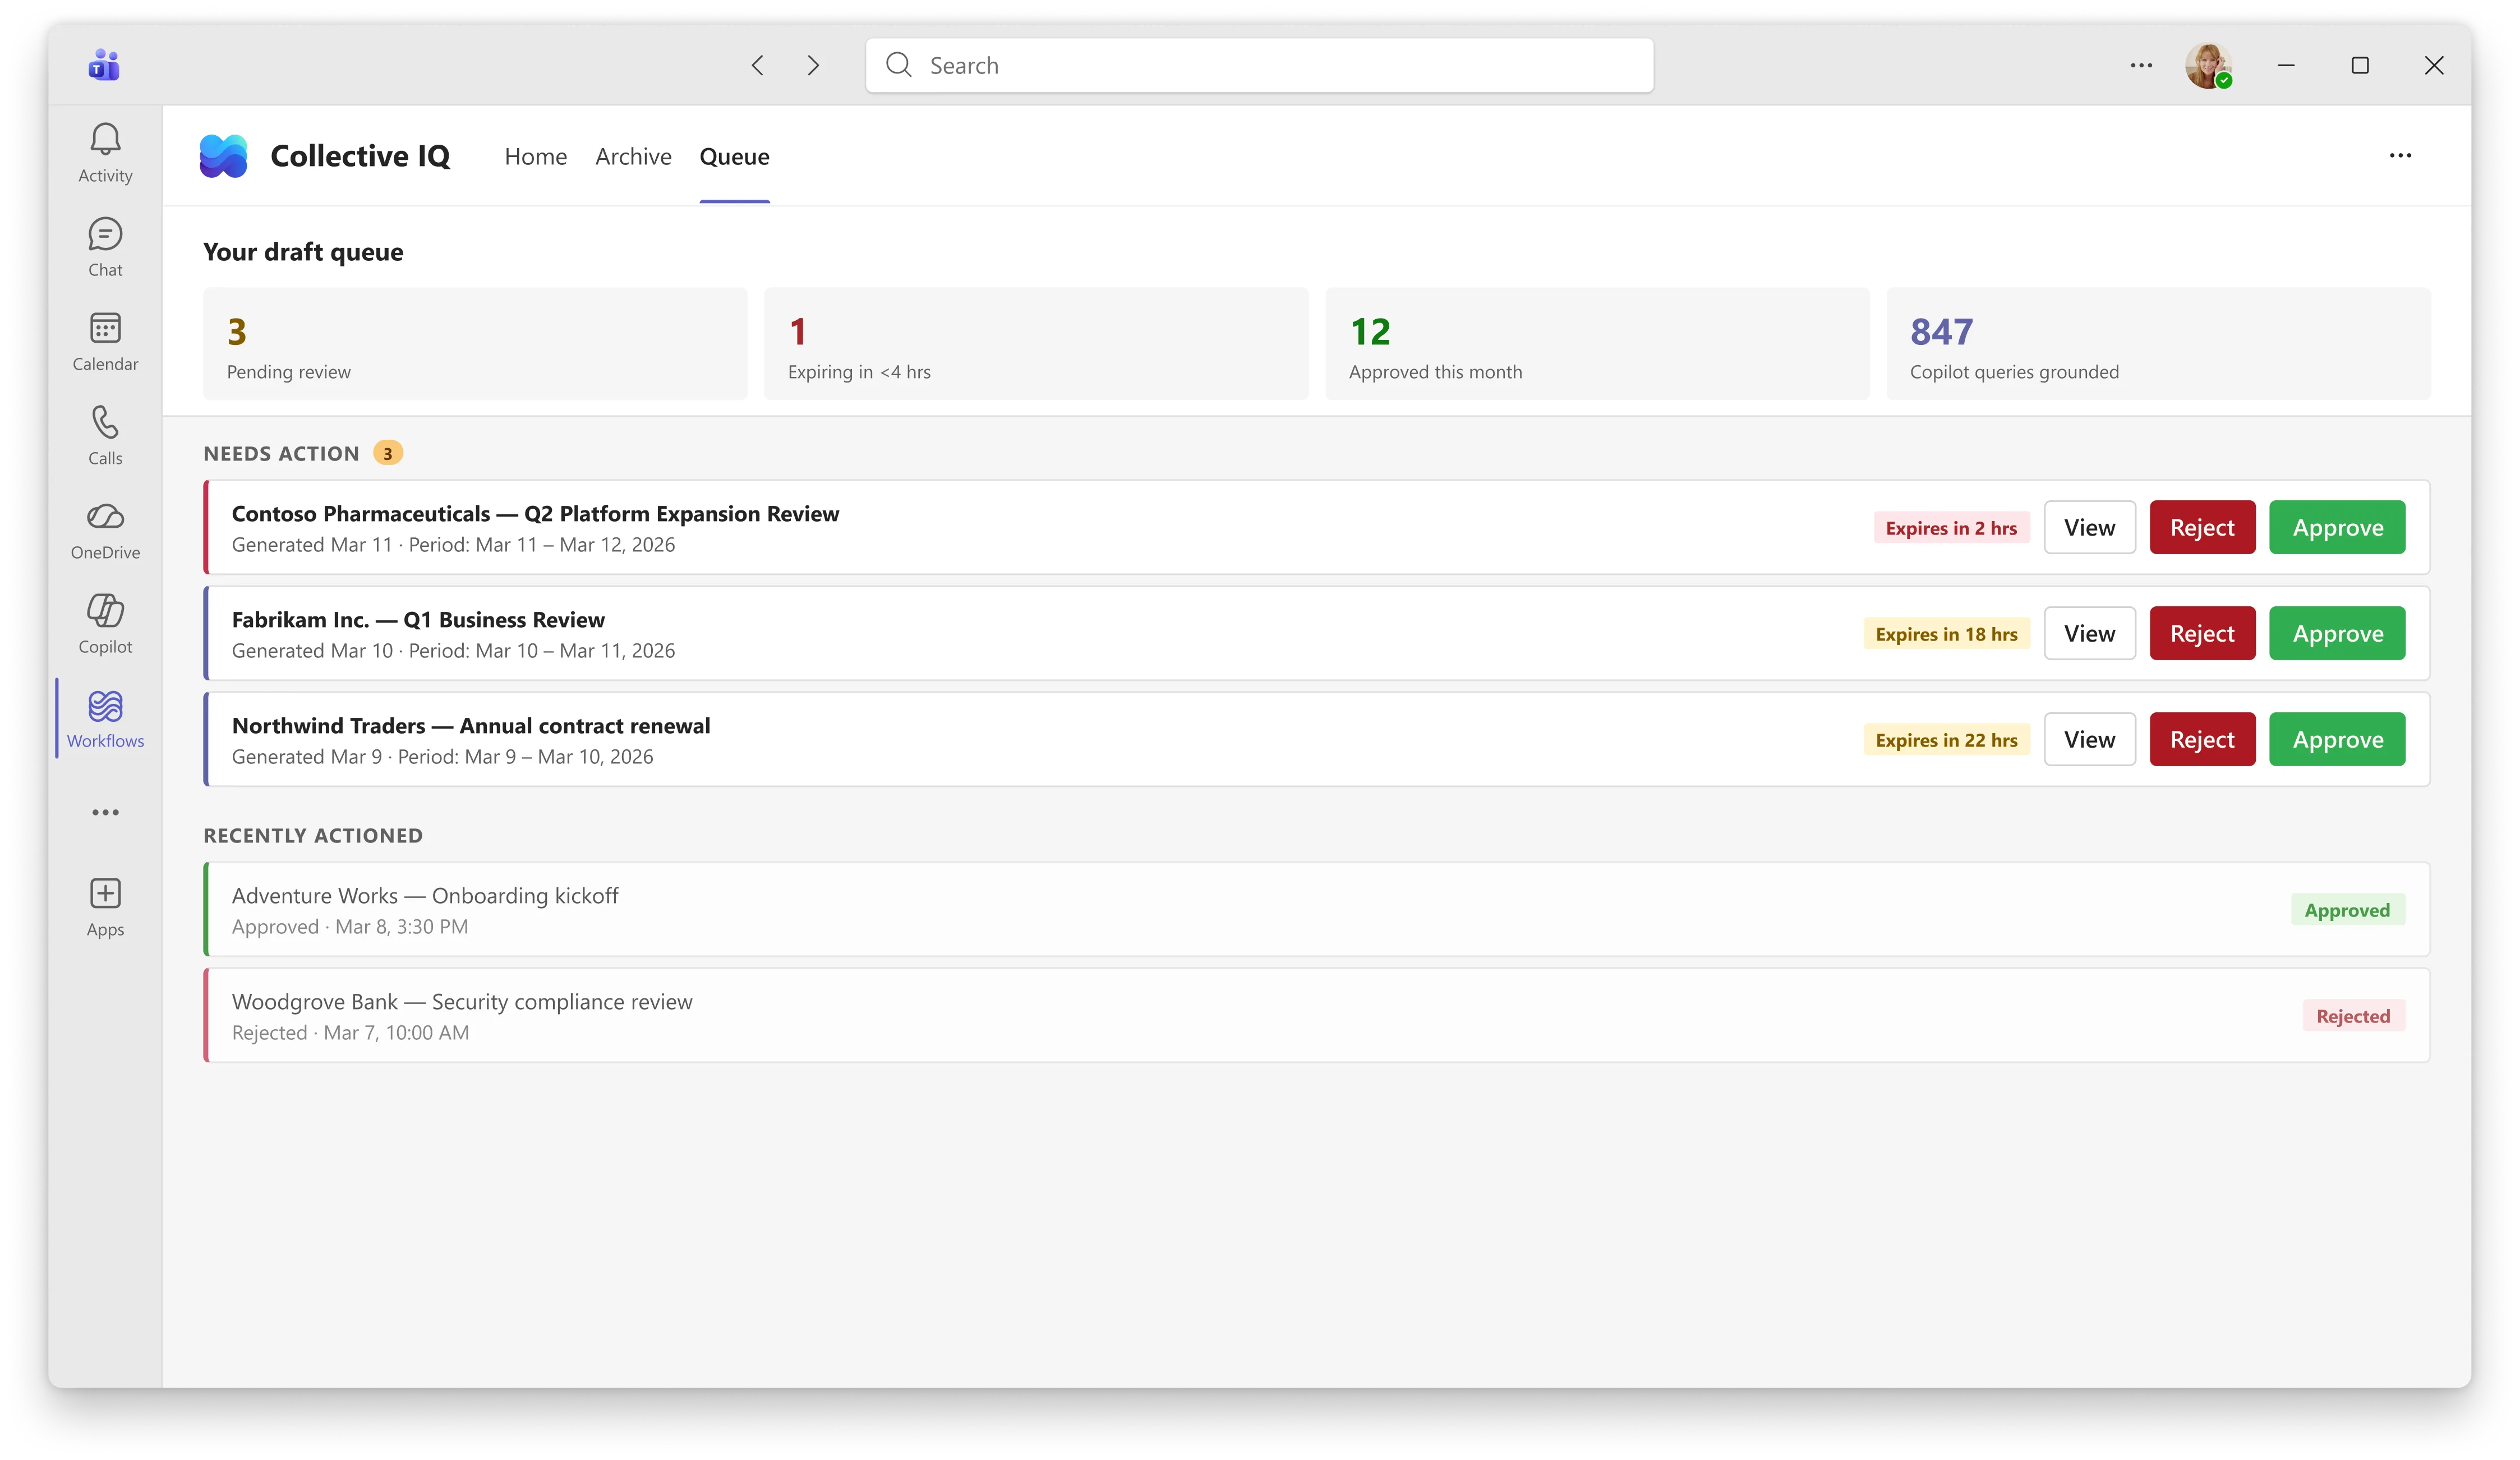Image resolution: width=2520 pixels, height=1460 pixels.
Task: Approve the Fabrikam Inc. draft
Action: coord(2337,633)
